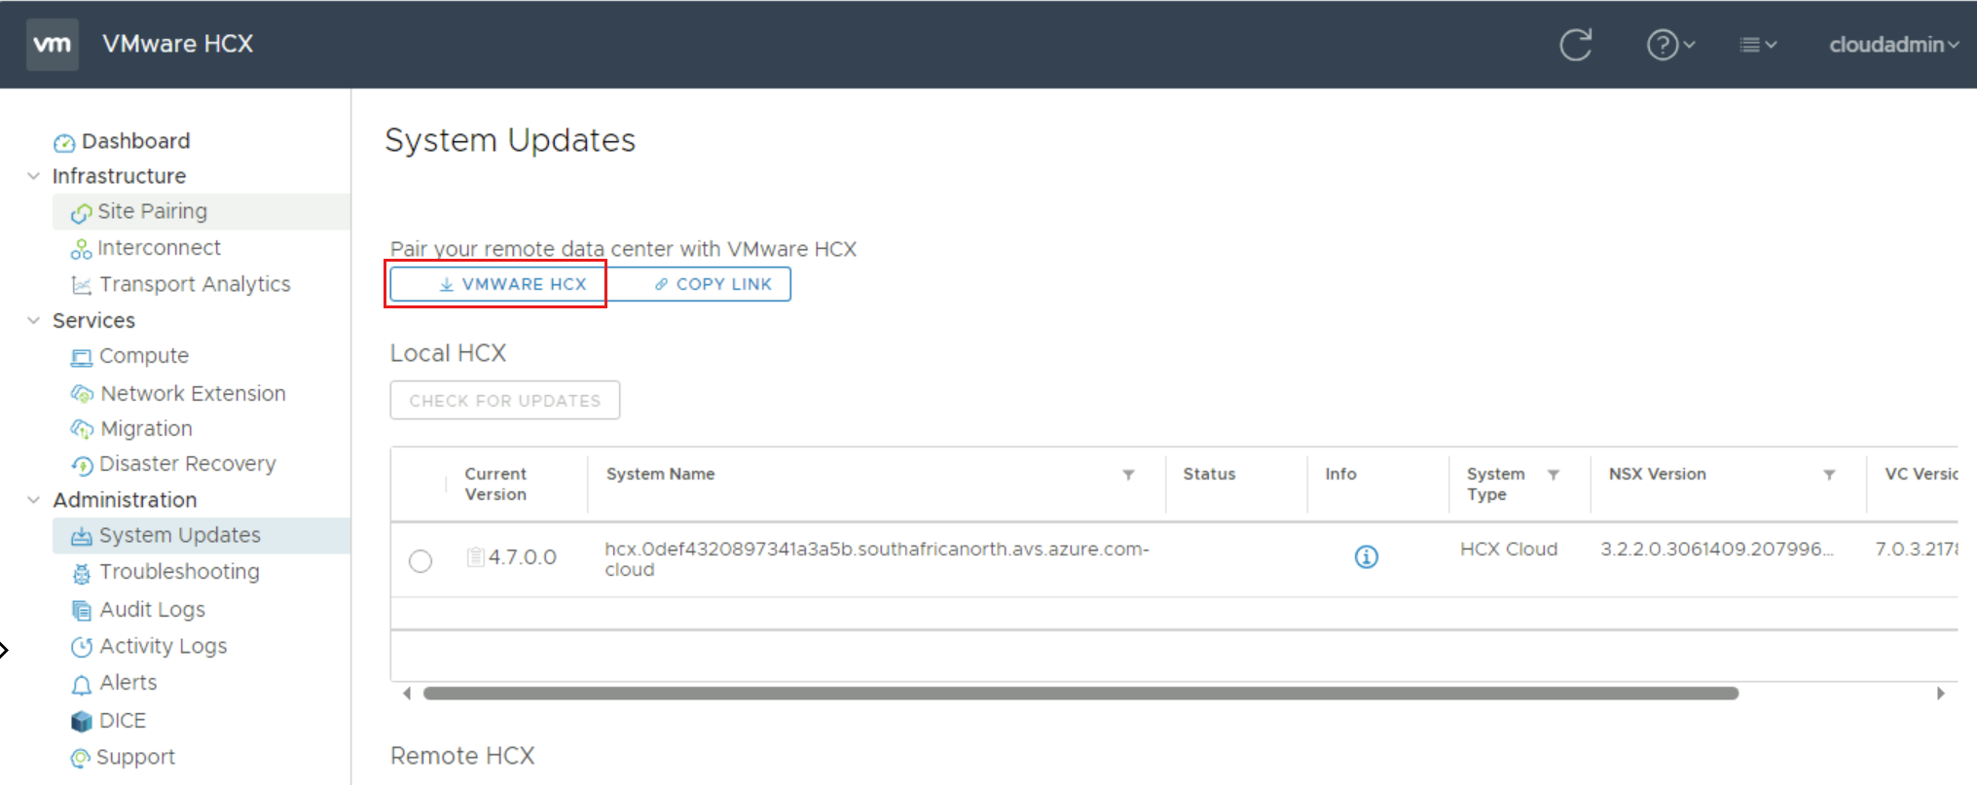Open Network Extension under Services
This screenshot has width=1977, height=785.
click(193, 393)
